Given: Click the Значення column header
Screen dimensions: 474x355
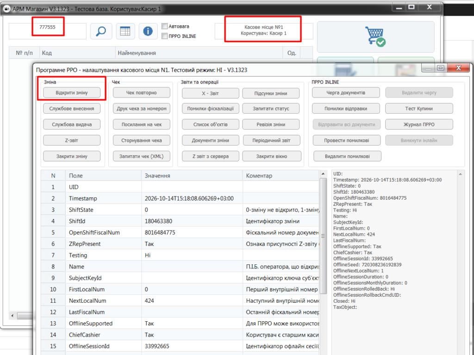Looking at the screenshot, I should [192, 176].
